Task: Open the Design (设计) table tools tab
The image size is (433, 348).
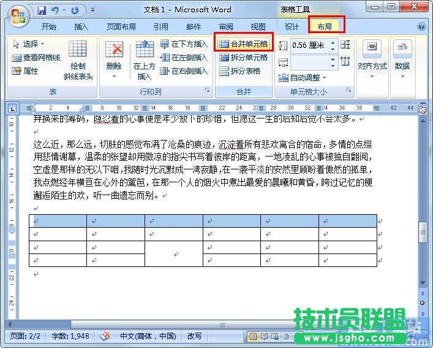Action: click(x=292, y=27)
